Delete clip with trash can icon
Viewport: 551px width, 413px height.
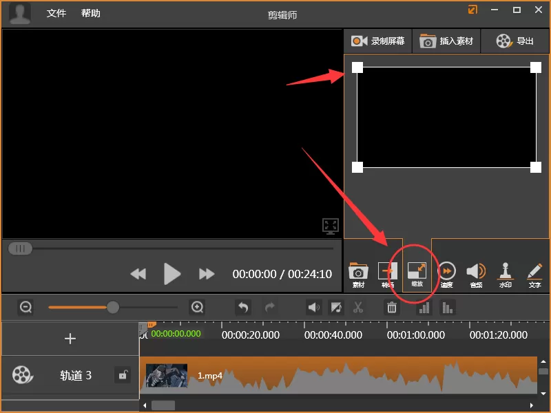(x=391, y=308)
